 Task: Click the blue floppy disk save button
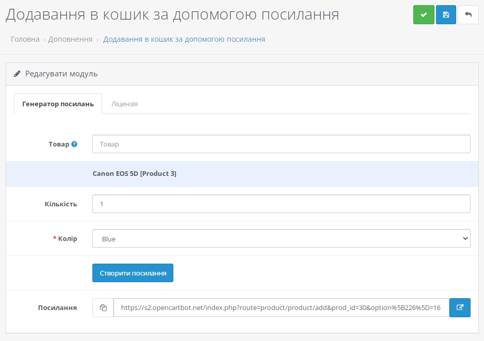point(446,15)
